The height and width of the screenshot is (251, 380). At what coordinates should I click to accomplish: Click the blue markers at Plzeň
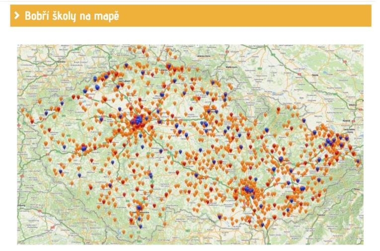[83, 148]
